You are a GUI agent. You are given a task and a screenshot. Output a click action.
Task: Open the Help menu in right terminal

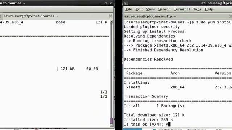pos(209,9)
